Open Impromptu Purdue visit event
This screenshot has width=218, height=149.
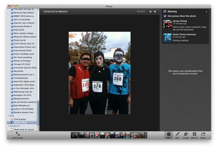click(x=22, y=47)
